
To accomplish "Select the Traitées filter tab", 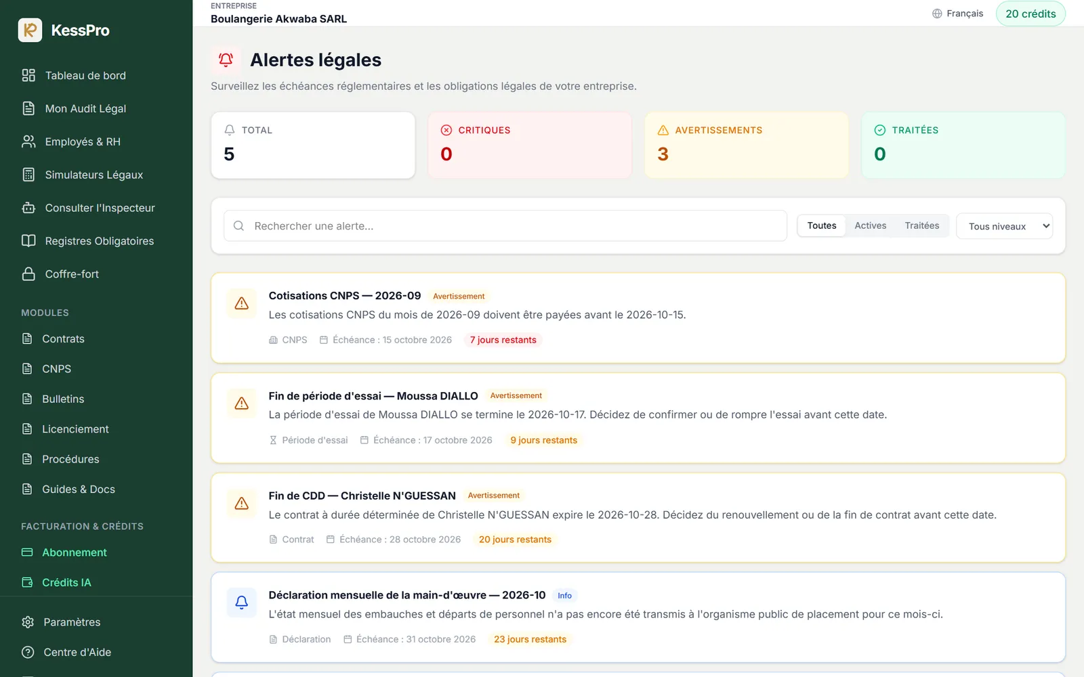I will point(922,225).
